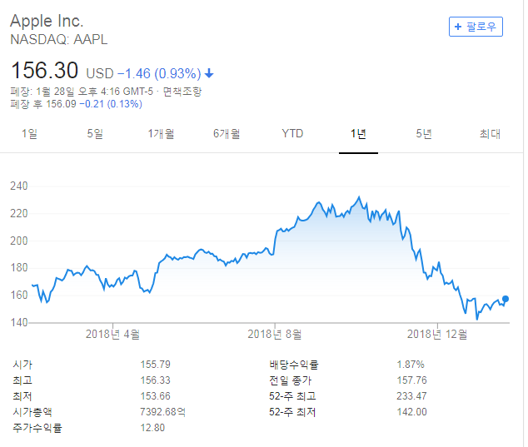Open the 1개월 chart range
Image resolution: width=528 pixels, height=447 pixels.
coord(161,133)
